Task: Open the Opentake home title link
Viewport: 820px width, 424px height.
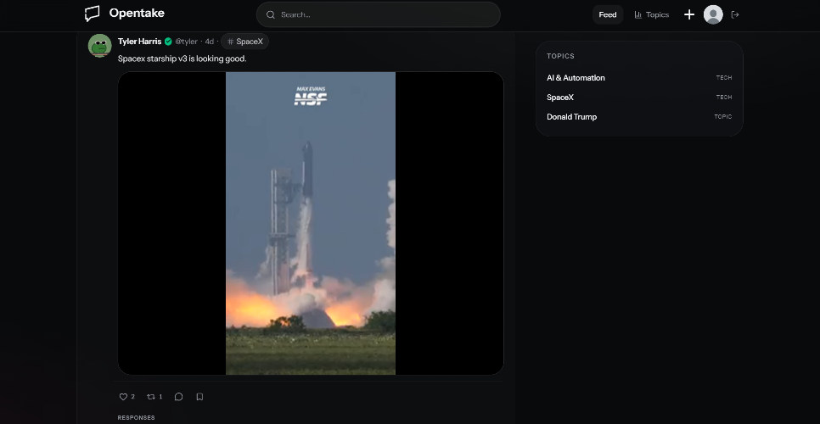Action: click(x=137, y=13)
